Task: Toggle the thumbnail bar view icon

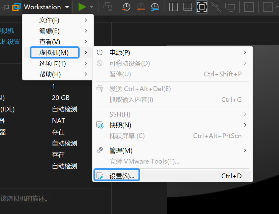Action: [x=187, y=7]
